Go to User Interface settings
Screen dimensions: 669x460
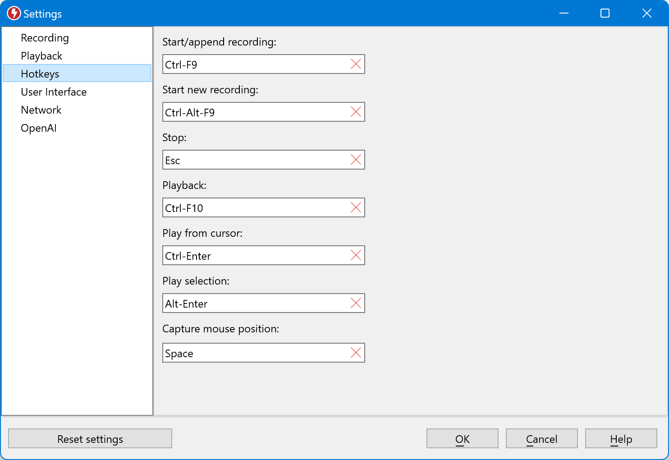(54, 92)
